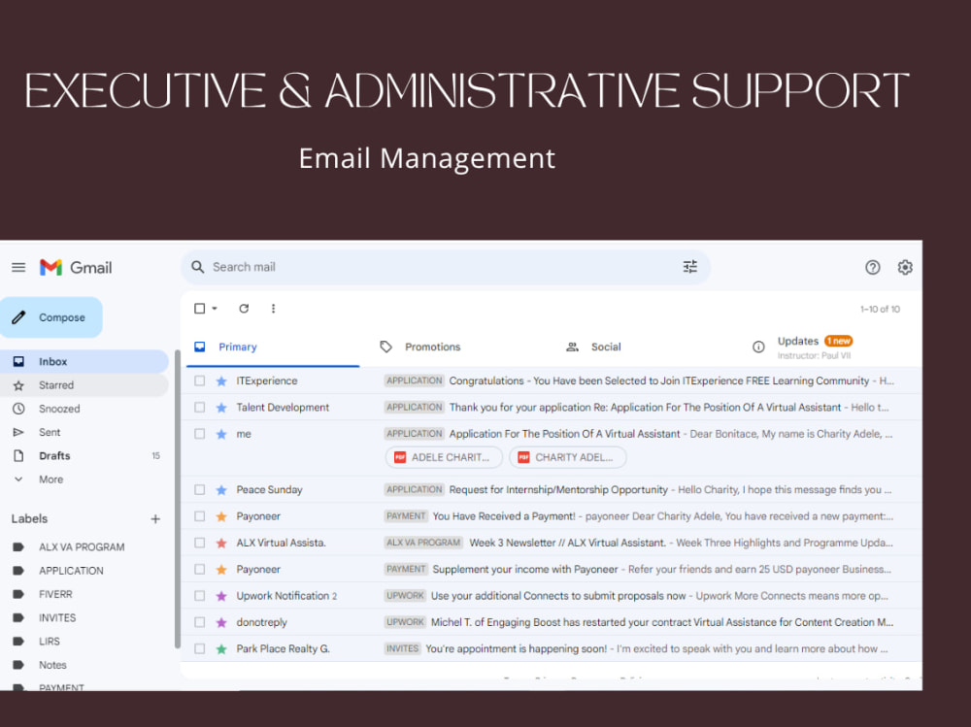Click the Labels section heading

(x=29, y=519)
